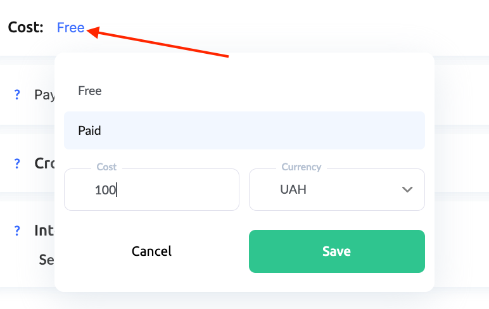Click into the Cost input field

tap(151, 189)
